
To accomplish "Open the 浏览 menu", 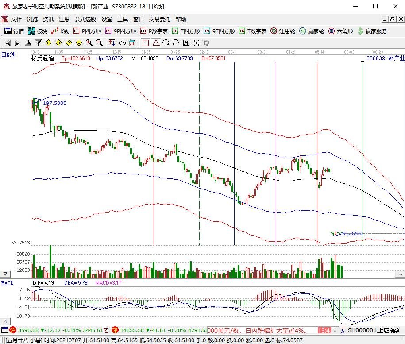I will [32, 19].
